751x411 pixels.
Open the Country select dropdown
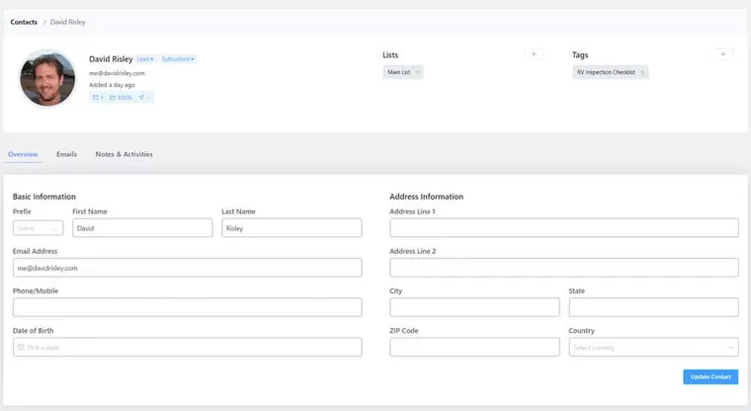coord(653,348)
